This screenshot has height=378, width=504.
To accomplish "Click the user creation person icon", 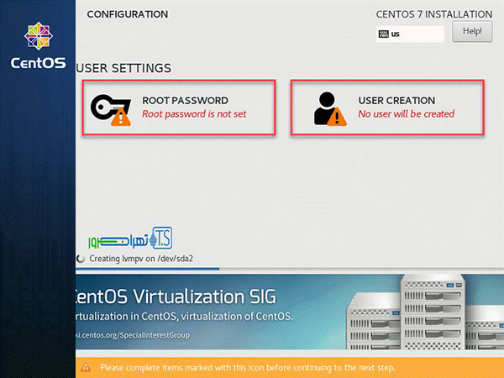I will coord(326,106).
